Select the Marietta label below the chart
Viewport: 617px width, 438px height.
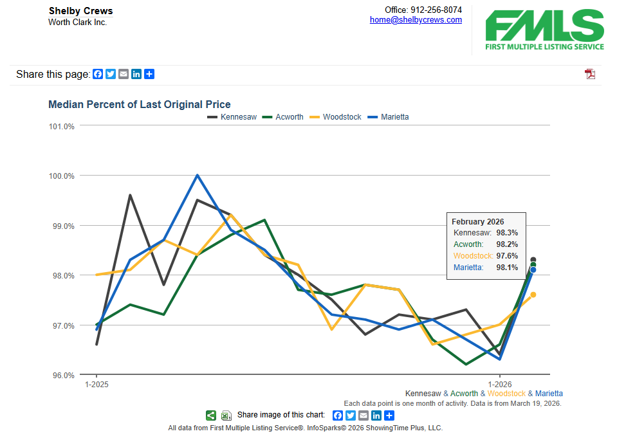[550, 393]
